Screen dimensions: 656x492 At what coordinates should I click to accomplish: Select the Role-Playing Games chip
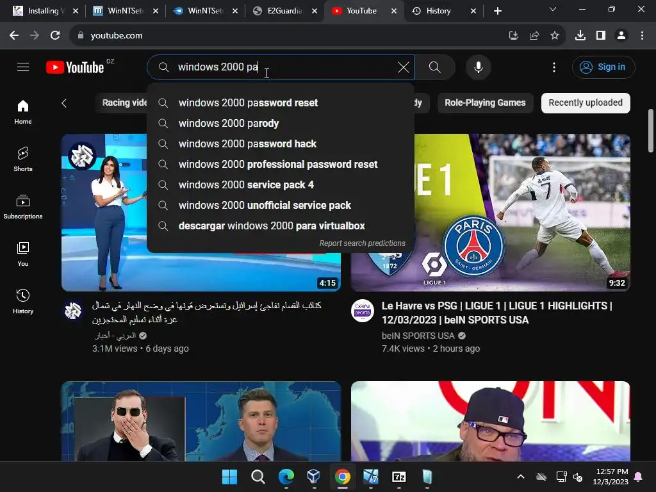[x=485, y=103]
